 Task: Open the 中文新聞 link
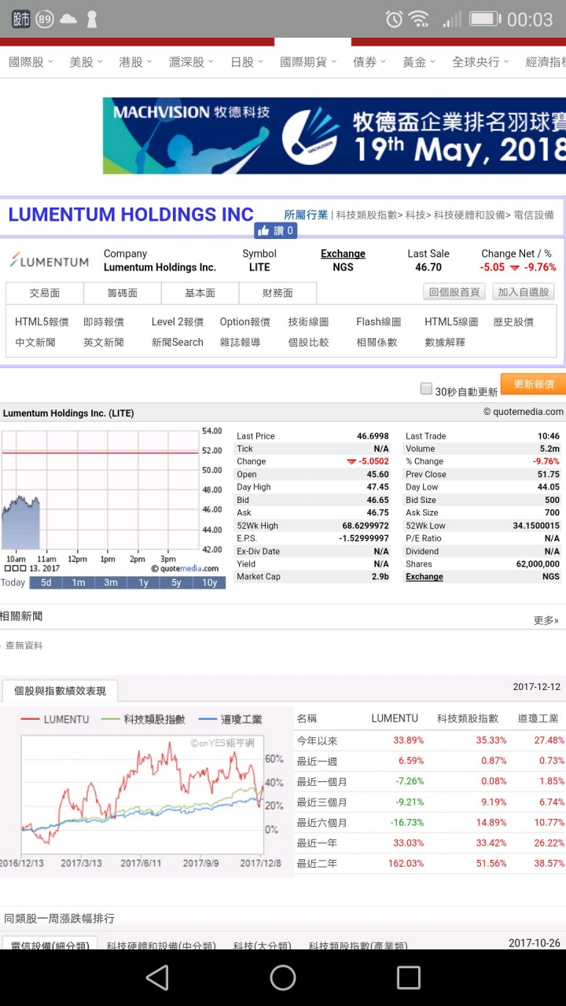[35, 342]
